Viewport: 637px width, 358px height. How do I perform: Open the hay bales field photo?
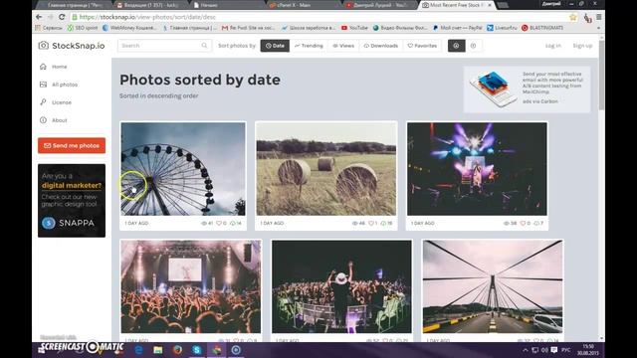(x=326, y=169)
